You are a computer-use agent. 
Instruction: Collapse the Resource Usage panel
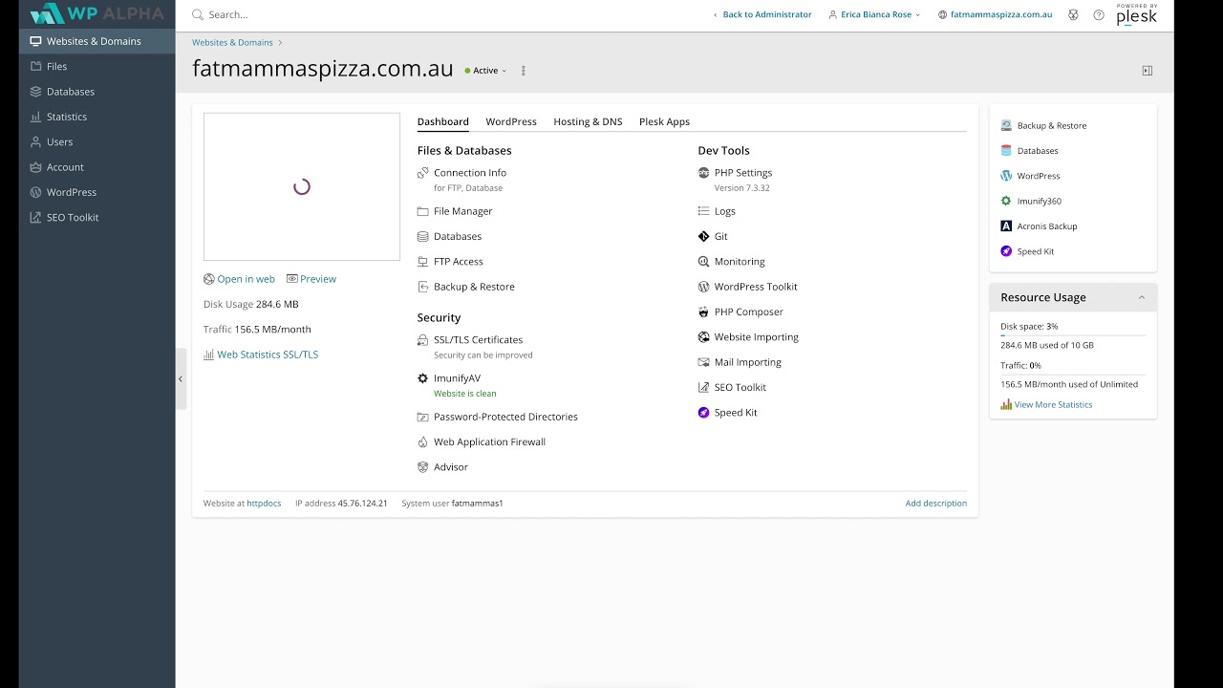[x=1141, y=297]
